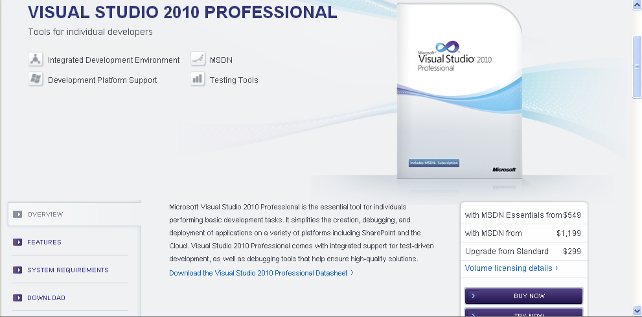The image size is (642, 317).
Task: Open the Overview tab
Action: pyautogui.click(x=75, y=214)
